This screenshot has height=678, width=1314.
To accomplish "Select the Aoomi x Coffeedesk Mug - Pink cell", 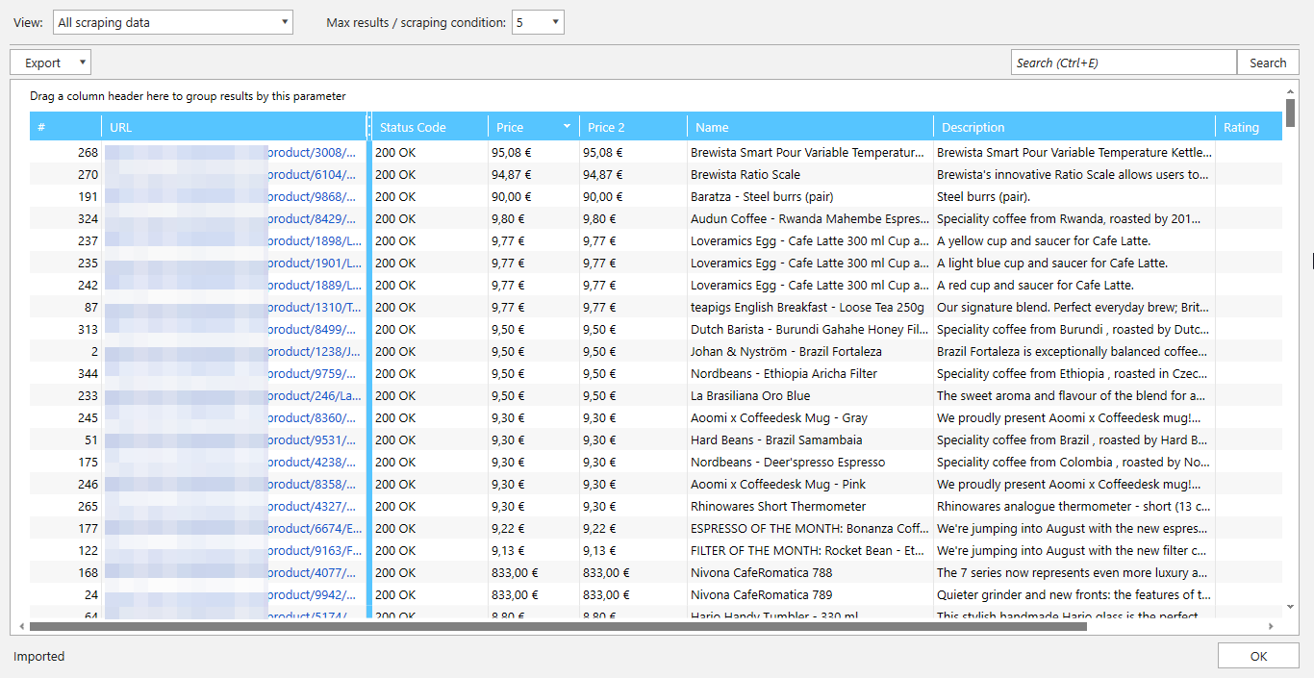I will 810,484.
